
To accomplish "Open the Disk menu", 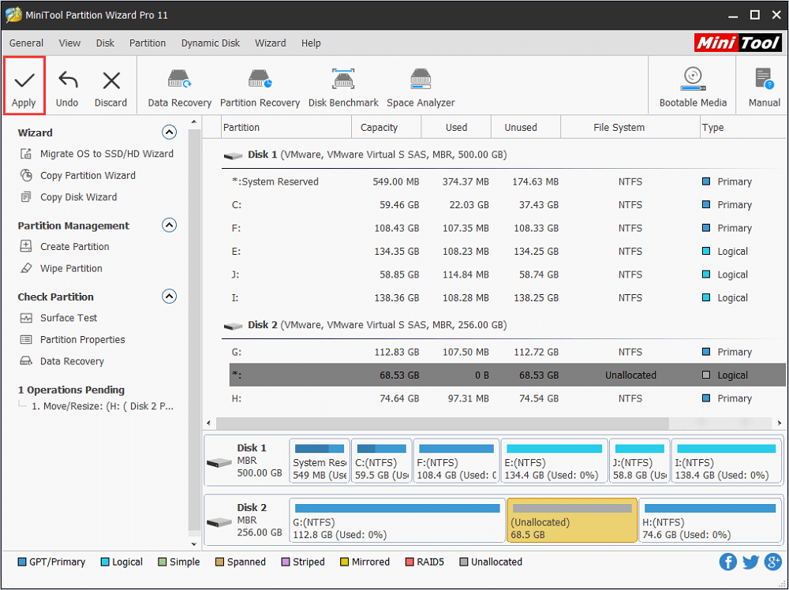I will 105,43.
